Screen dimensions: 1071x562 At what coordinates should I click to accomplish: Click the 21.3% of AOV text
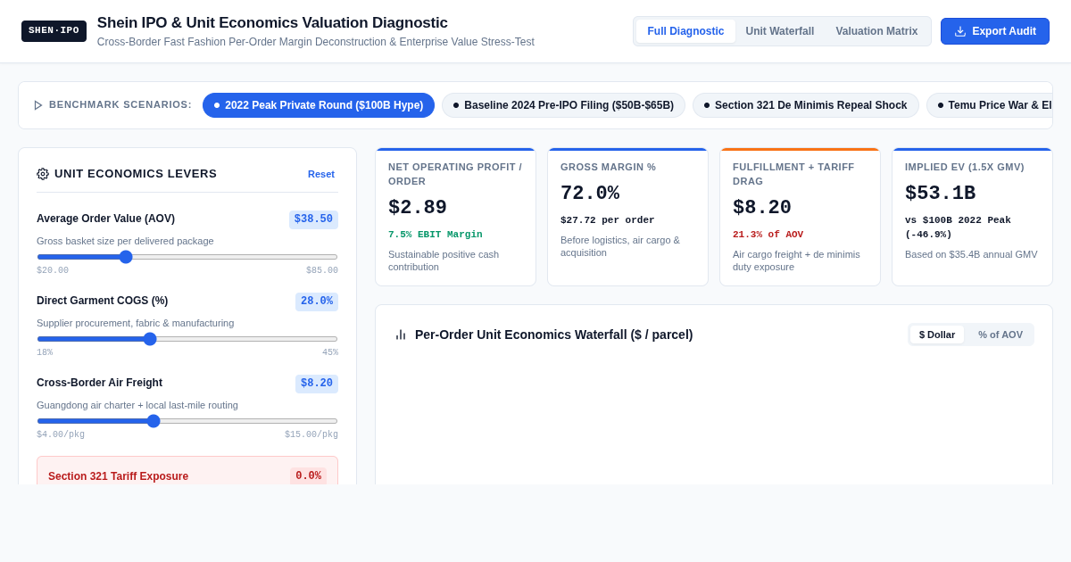click(768, 235)
